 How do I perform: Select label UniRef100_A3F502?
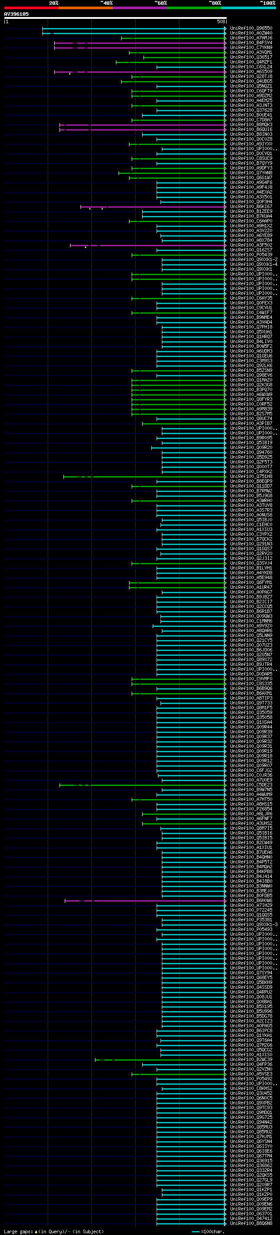(251, 245)
